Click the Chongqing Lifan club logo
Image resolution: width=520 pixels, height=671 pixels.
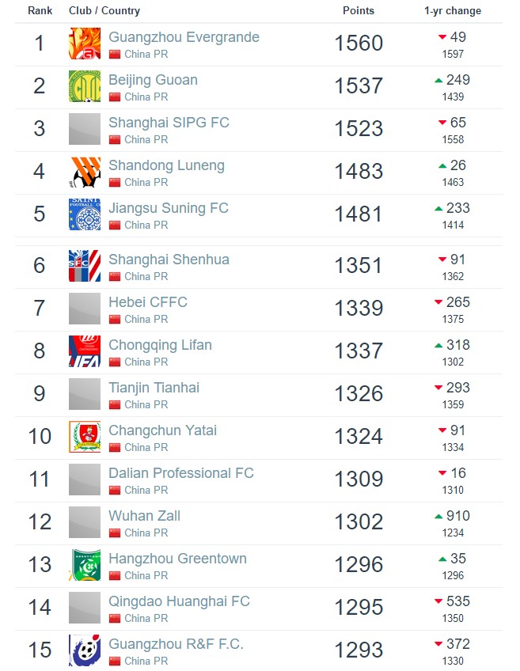pyautogui.click(x=85, y=351)
